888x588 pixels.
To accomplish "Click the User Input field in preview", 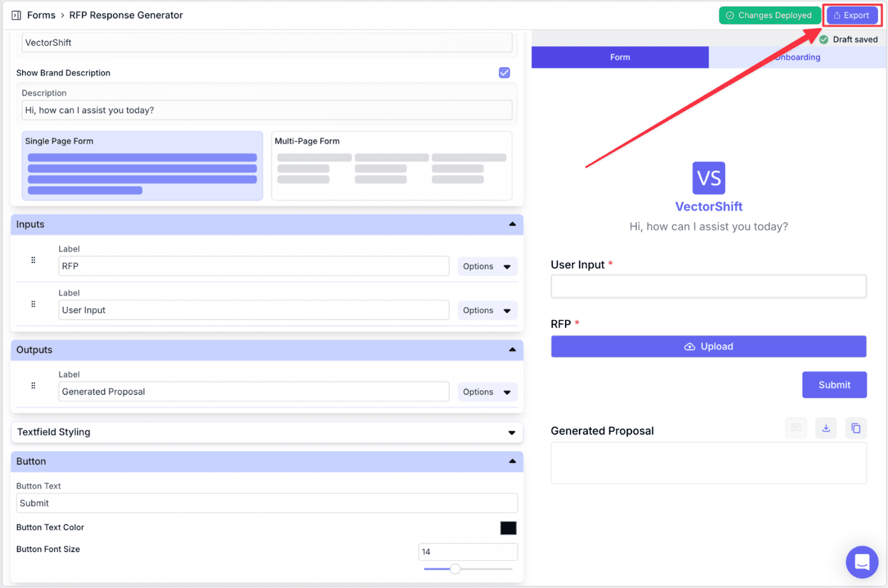I will [709, 287].
